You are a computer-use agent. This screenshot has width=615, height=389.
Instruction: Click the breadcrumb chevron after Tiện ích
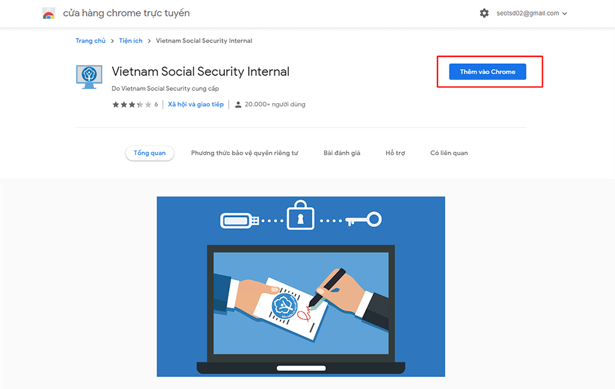click(149, 41)
